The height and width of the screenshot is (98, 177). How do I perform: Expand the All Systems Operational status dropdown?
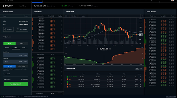(x=18, y=97)
